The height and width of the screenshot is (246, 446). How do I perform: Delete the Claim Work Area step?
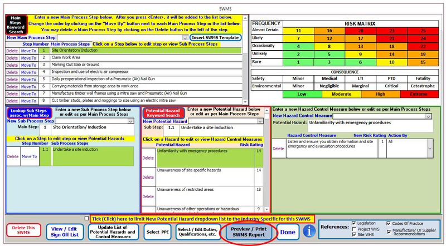point(12,58)
